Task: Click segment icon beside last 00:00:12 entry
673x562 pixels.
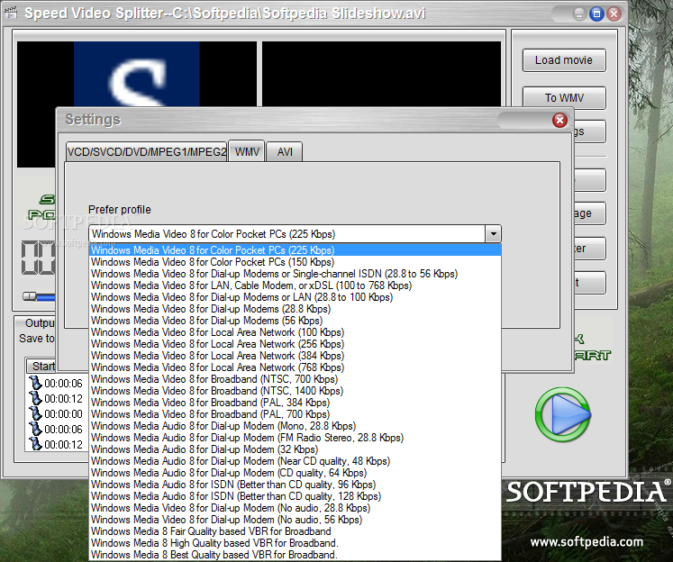Action: pyautogui.click(x=35, y=444)
